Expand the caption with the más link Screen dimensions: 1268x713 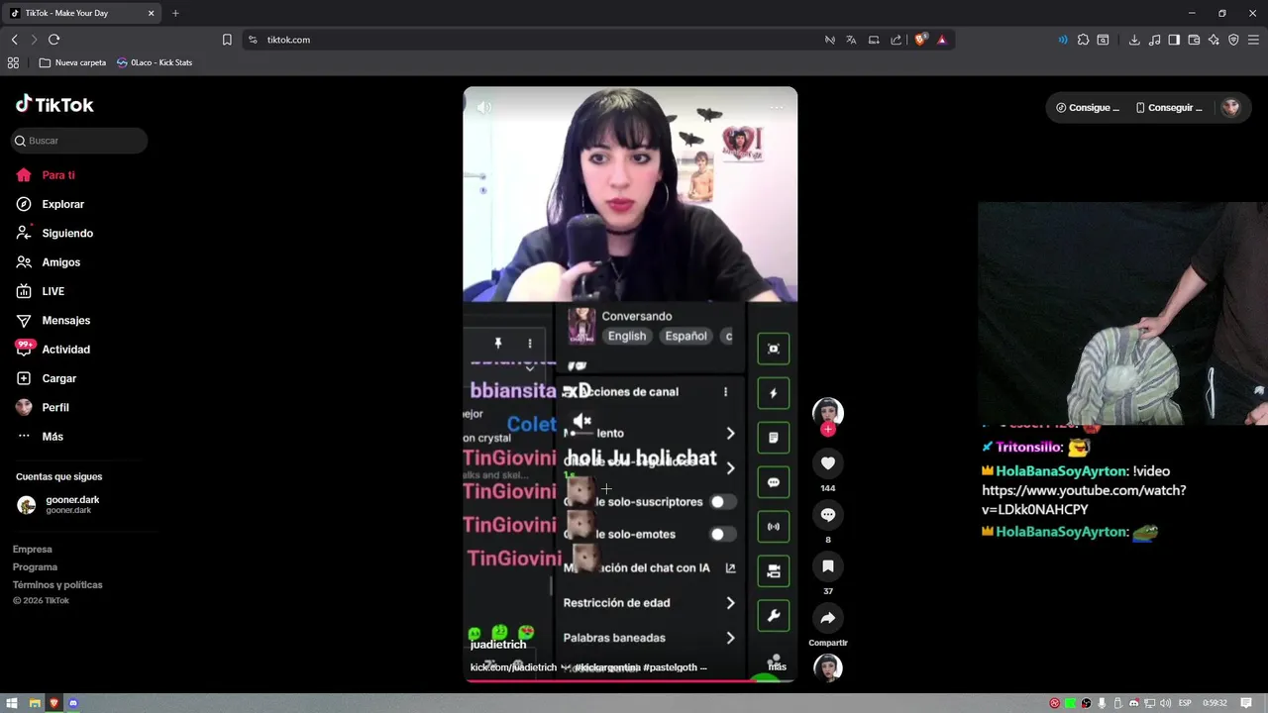777,666
